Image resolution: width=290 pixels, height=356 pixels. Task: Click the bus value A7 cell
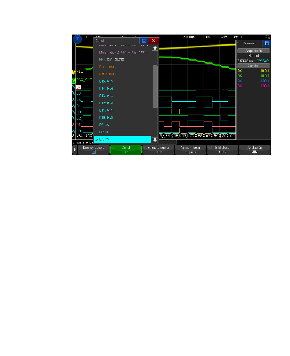click(x=208, y=136)
